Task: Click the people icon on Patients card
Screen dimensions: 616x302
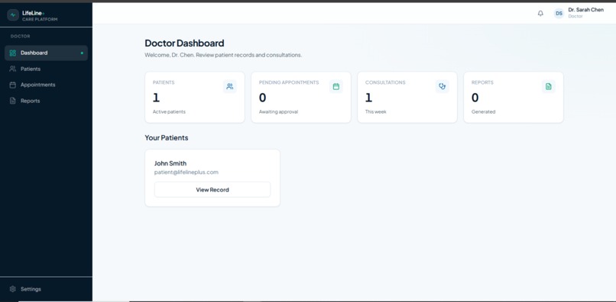Action: pos(230,87)
